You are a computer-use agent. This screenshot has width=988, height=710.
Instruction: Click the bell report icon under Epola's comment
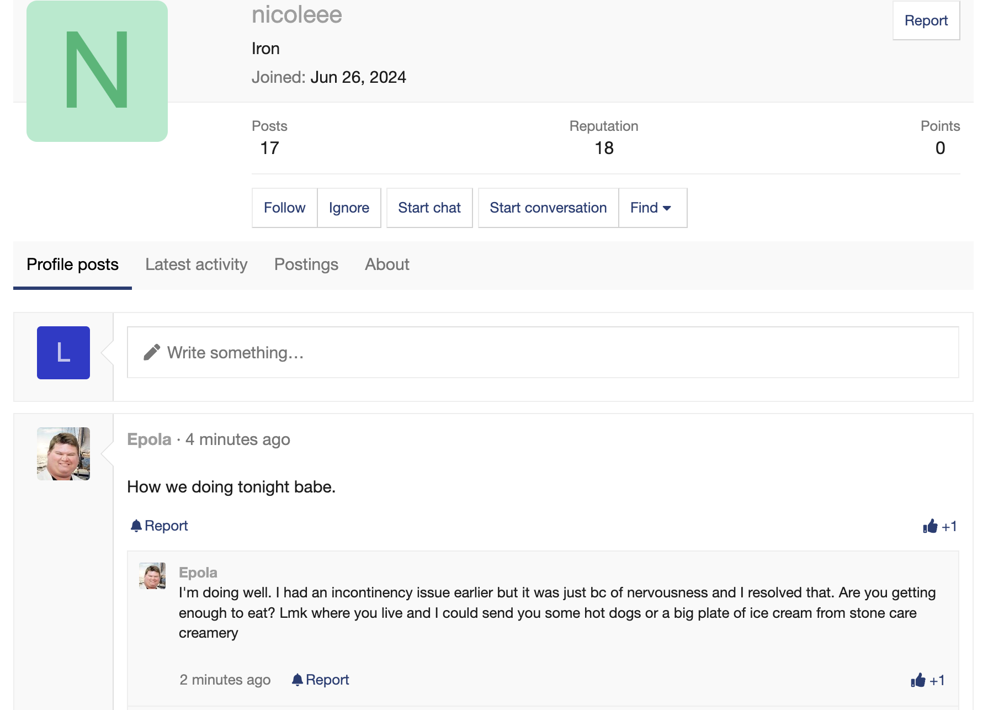[x=298, y=679]
